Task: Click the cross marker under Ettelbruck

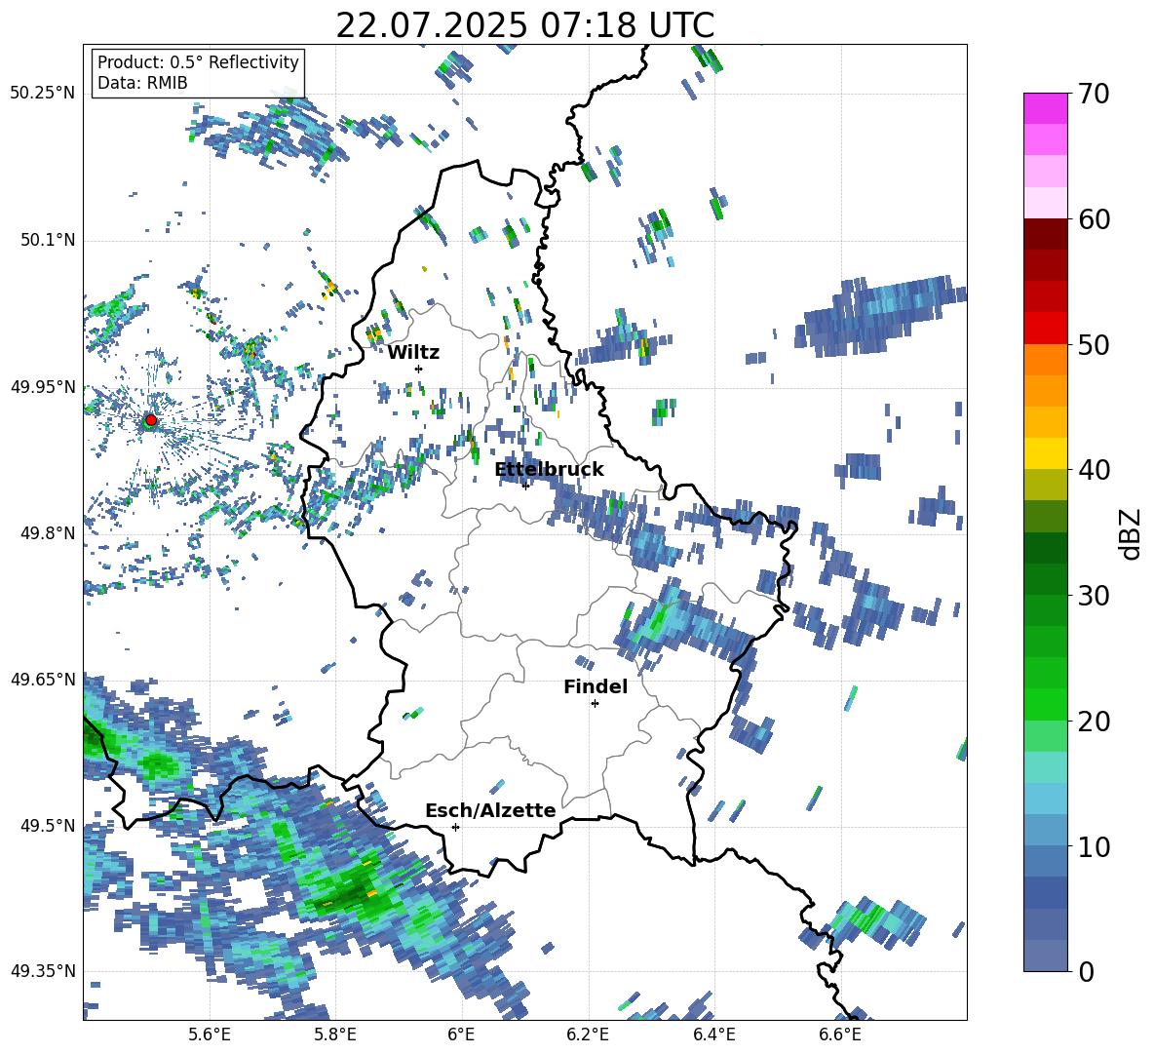Action: click(525, 486)
